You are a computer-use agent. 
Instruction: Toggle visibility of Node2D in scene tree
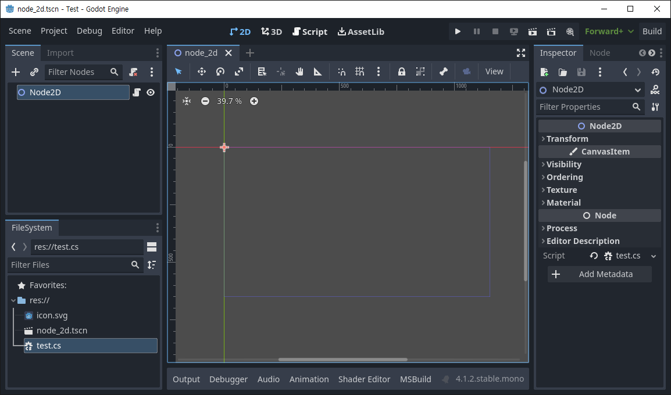pos(151,92)
